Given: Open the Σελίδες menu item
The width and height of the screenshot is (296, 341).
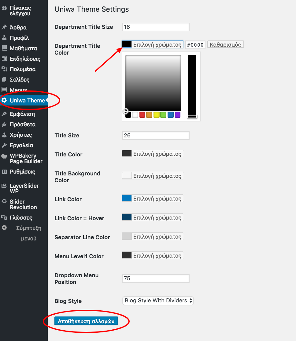Looking at the screenshot, I should coord(20,80).
